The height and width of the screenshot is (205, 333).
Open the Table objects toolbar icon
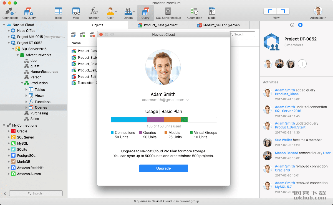coord(58,11)
